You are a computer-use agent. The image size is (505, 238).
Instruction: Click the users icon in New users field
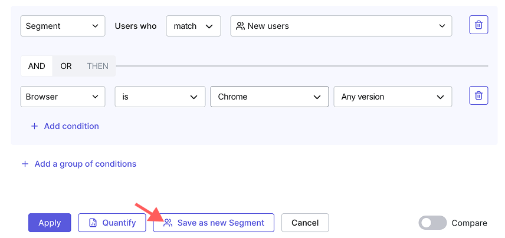[240, 26]
